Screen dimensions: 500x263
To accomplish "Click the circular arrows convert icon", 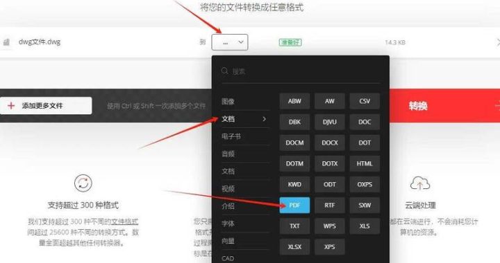I will tap(83, 183).
